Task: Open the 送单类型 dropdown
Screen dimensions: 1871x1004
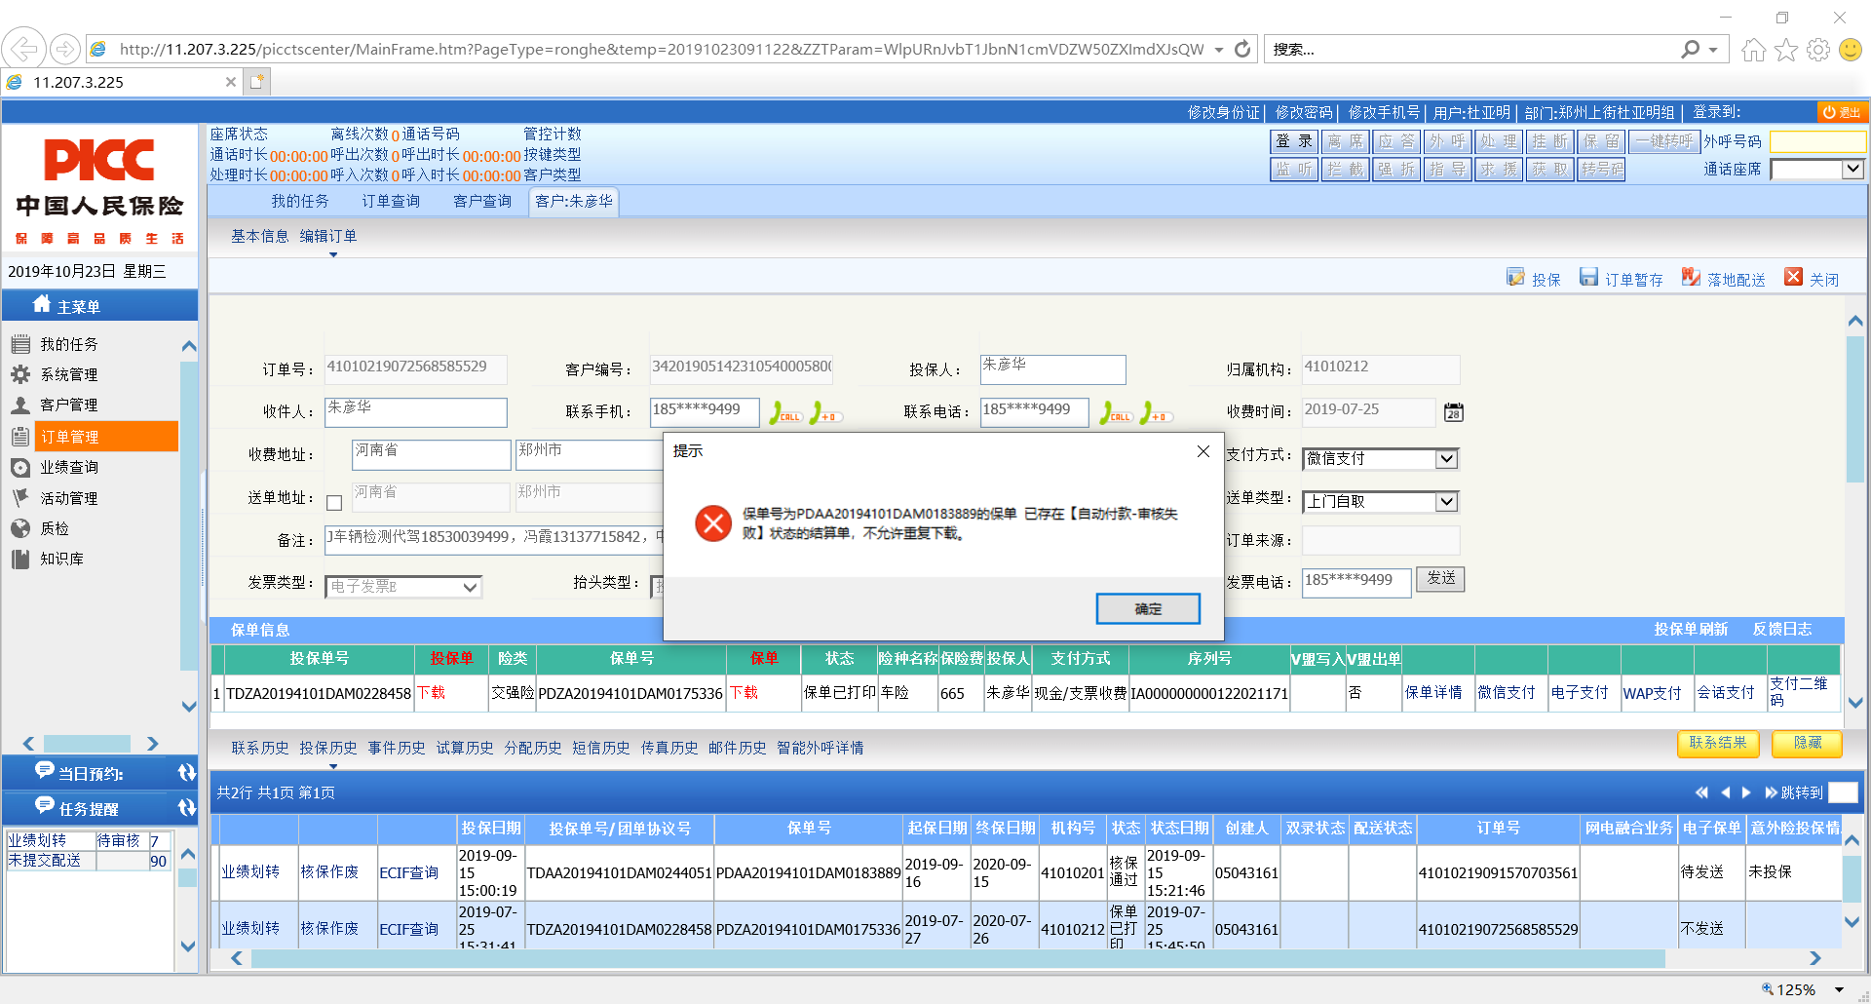Action: click(1446, 501)
